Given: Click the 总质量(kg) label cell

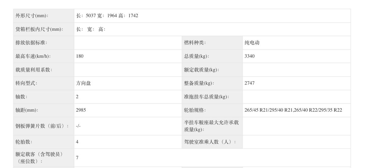Looking at the screenshot, I should point(197,56).
